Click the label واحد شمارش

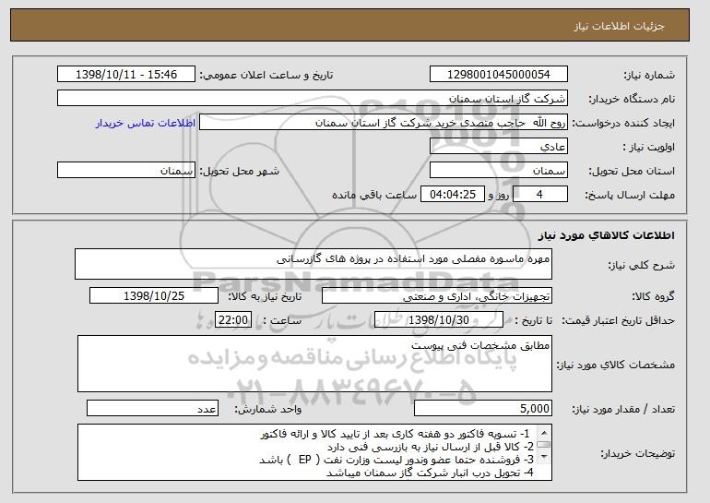click(x=267, y=409)
